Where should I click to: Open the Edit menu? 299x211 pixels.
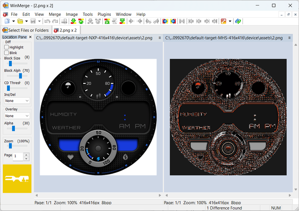(26, 14)
